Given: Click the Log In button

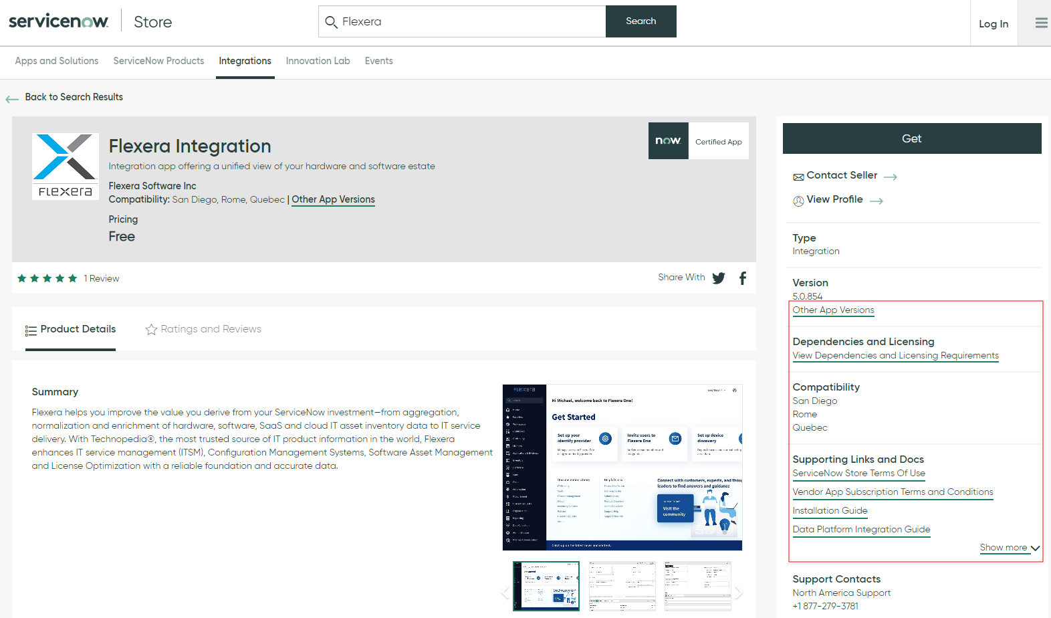Looking at the screenshot, I should 994,24.
